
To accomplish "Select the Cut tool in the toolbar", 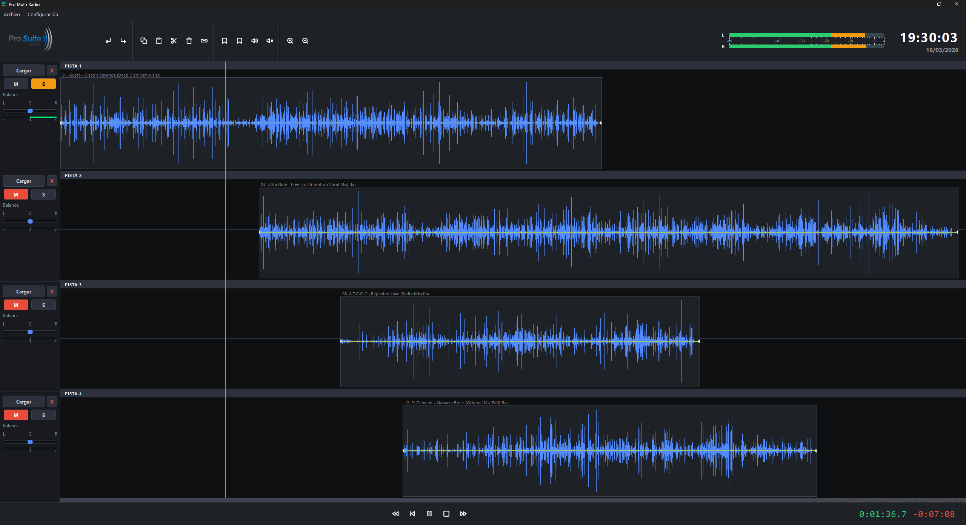I will pos(174,41).
